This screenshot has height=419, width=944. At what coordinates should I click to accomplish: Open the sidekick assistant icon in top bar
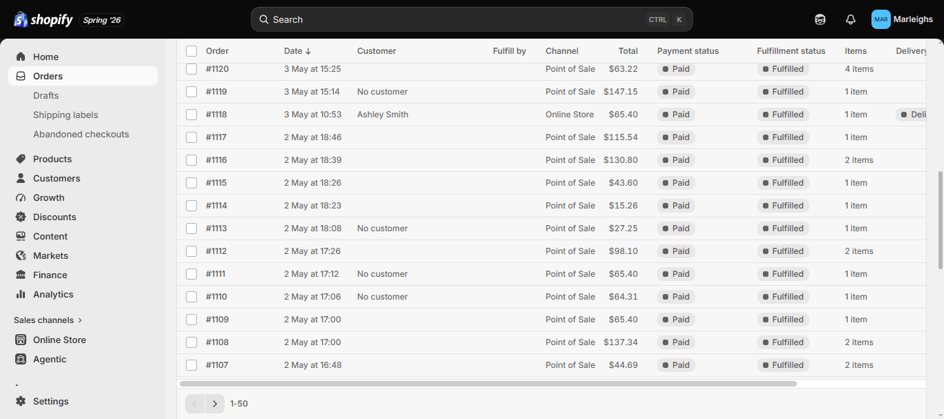[820, 19]
